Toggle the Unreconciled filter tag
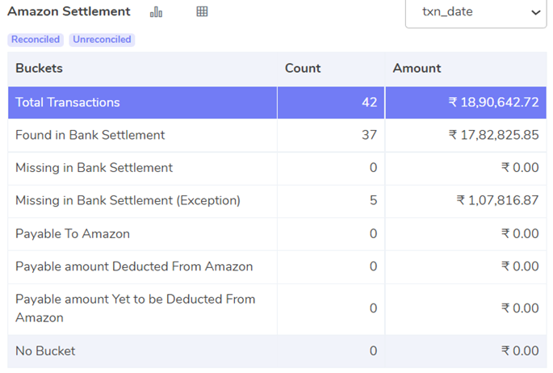 [102, 40]
